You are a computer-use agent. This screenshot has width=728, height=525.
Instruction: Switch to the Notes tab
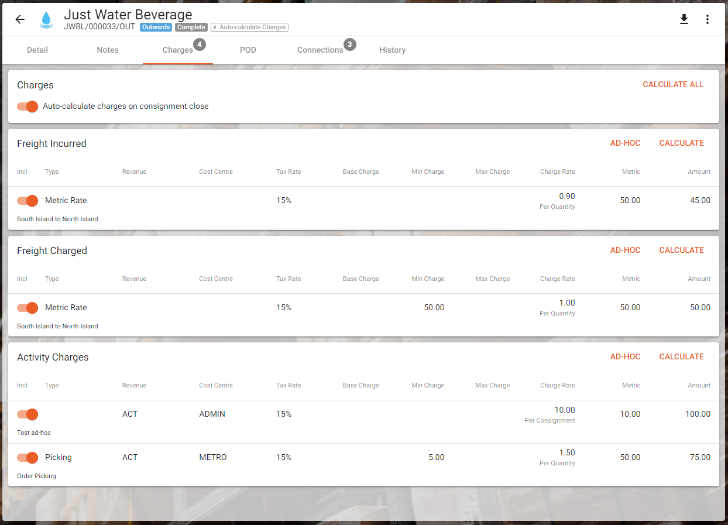(x=108, y=50)
